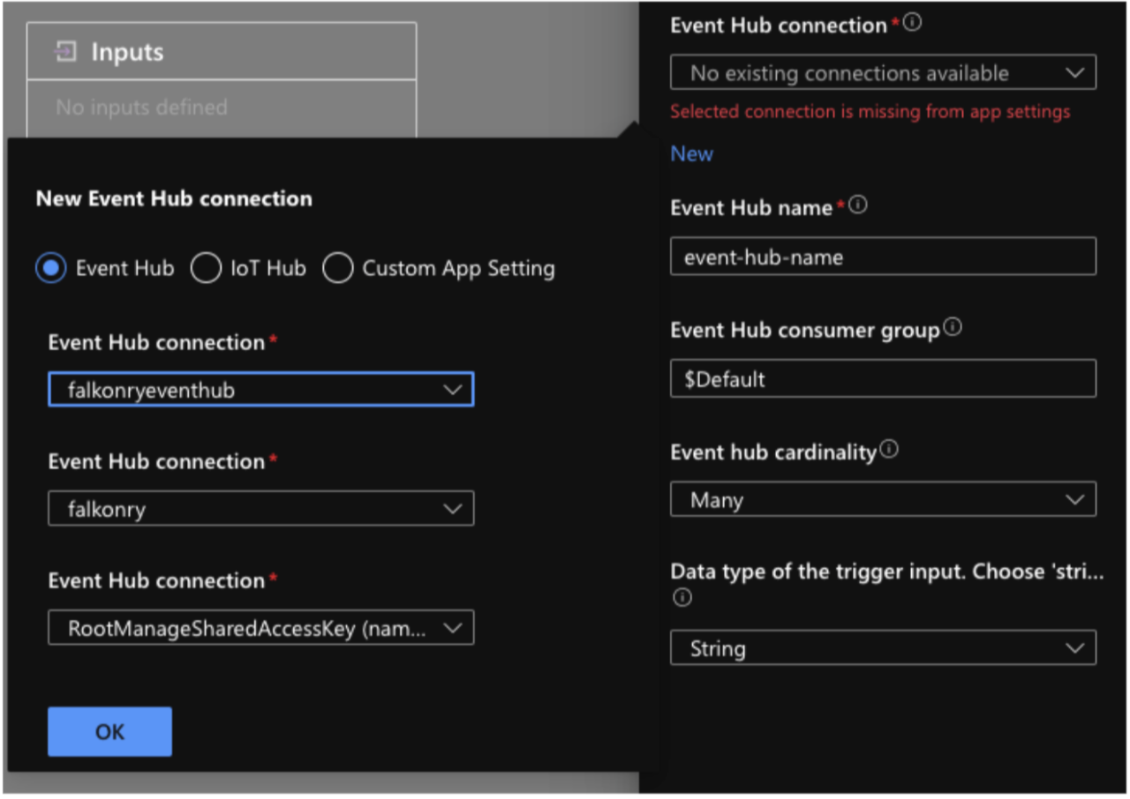1130x799 pixels.
Task: Open the RootManageSharedAccessKey policy dropdown
Action: (x=261, y=628)
